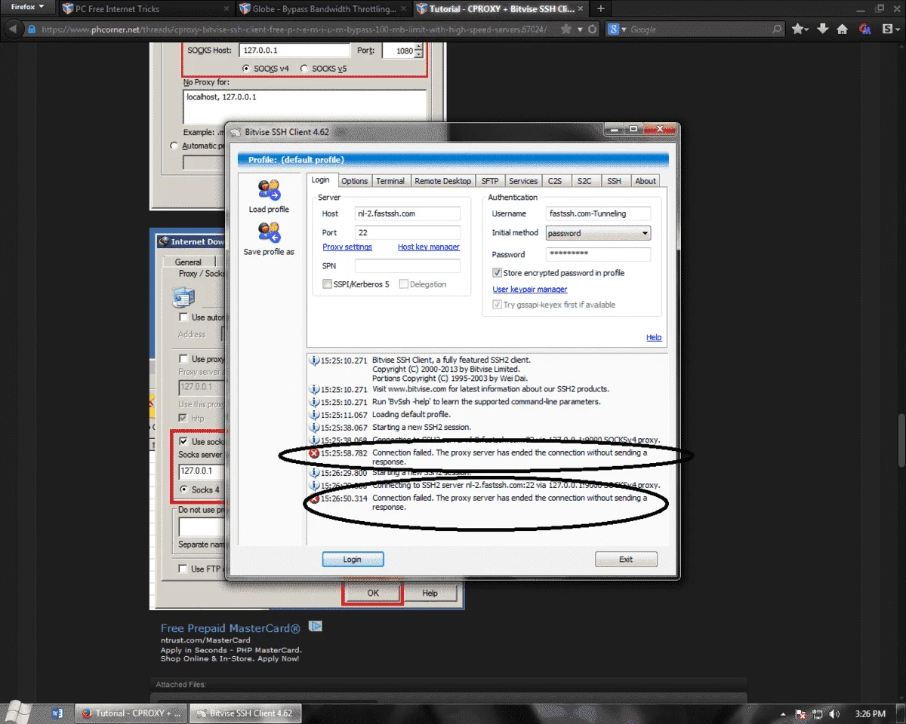This screenshot has width=906, height=724.
Task: Click the Help link in Bitvise
Action: 654,337
